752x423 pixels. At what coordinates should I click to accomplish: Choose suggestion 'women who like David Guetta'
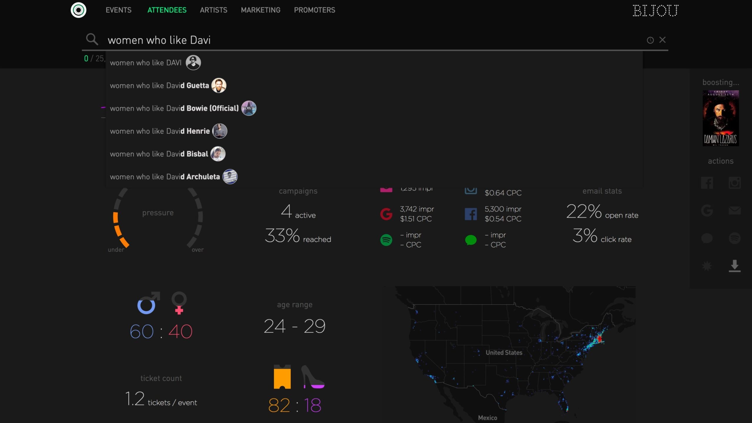point(374,85)
